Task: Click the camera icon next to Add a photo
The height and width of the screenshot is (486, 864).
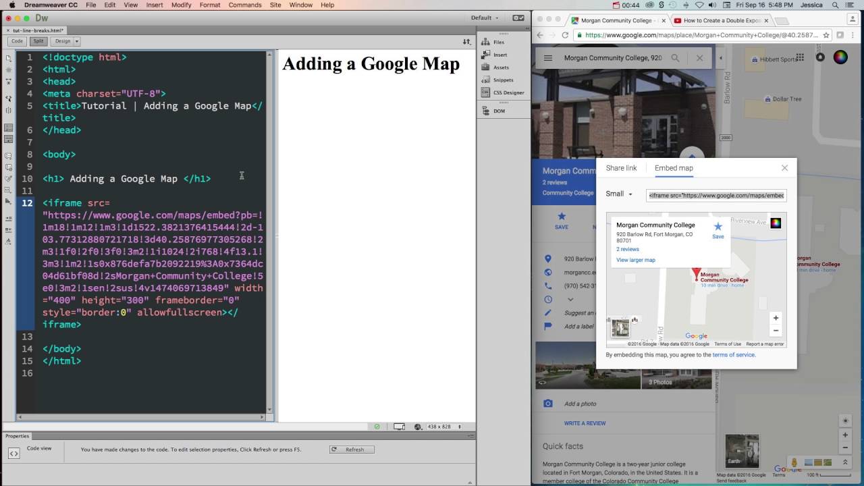Action: (x=548, y=404)
